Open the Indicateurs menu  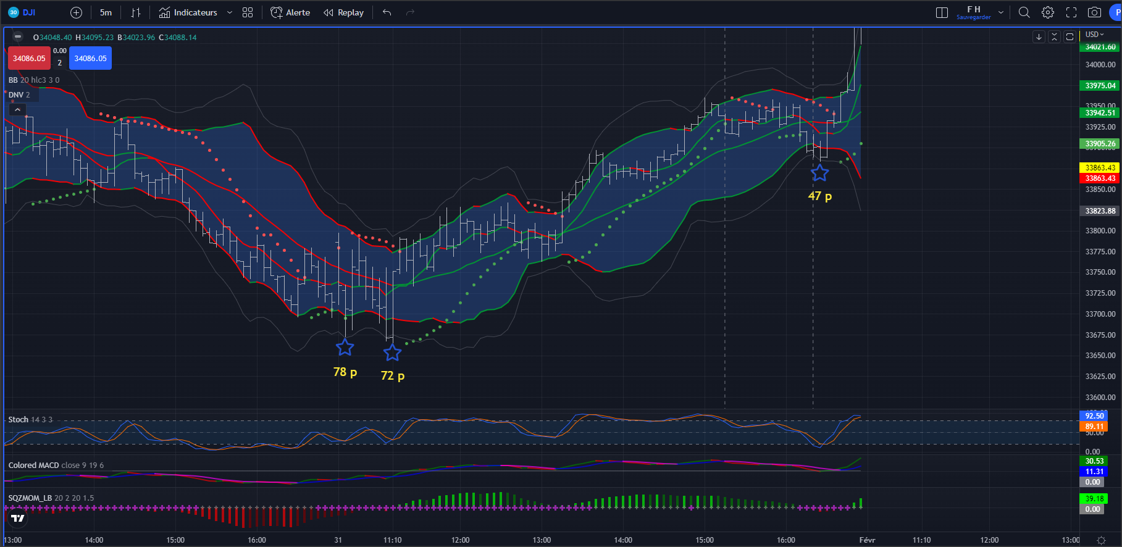pos(188,12)
